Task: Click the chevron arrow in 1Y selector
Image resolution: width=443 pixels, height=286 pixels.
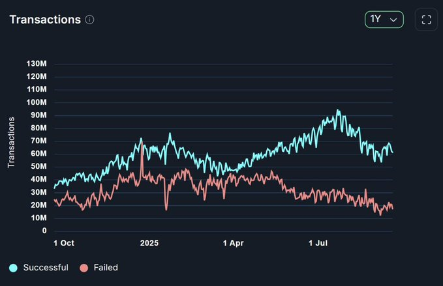Action: click(x=393, y=20)
